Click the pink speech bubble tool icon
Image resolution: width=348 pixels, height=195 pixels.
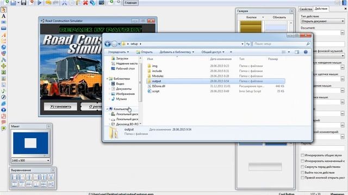coord(4,122)
